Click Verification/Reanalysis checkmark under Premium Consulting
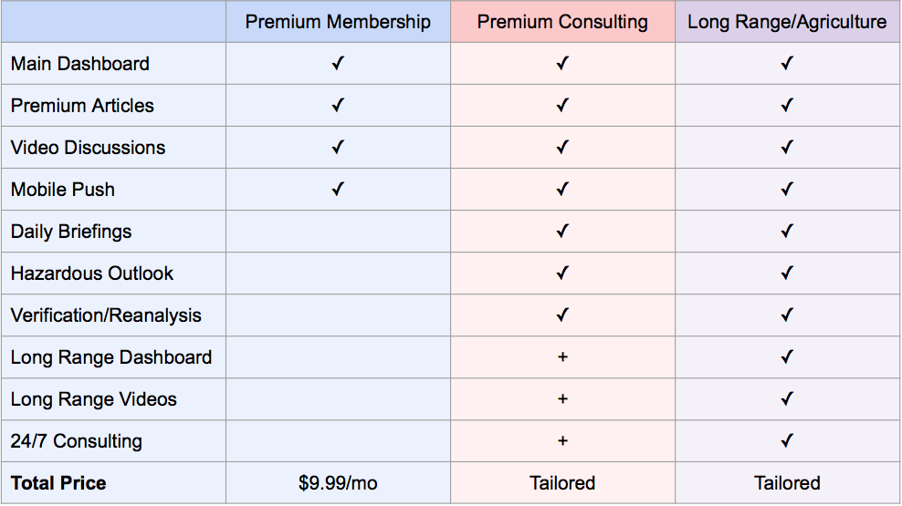 coord(562,315)
